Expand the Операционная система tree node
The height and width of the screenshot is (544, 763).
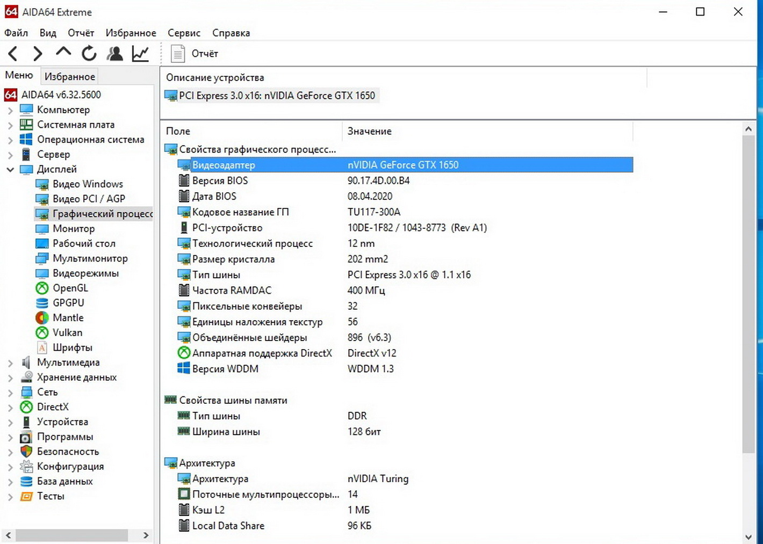[x=10, y=140]
